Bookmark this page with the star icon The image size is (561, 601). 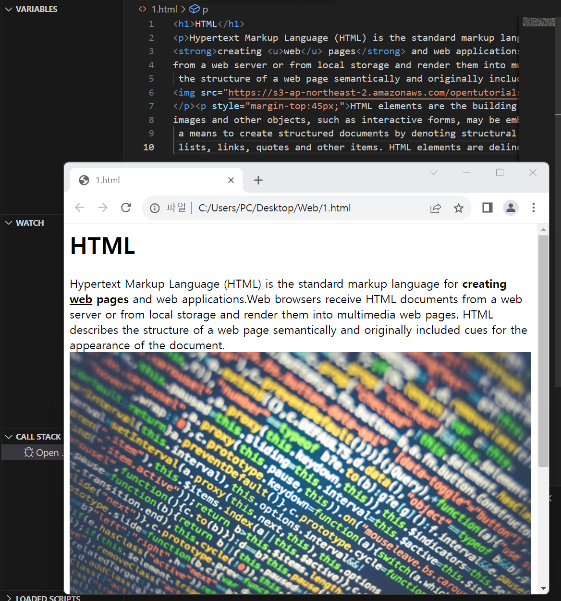pos(459,208)
